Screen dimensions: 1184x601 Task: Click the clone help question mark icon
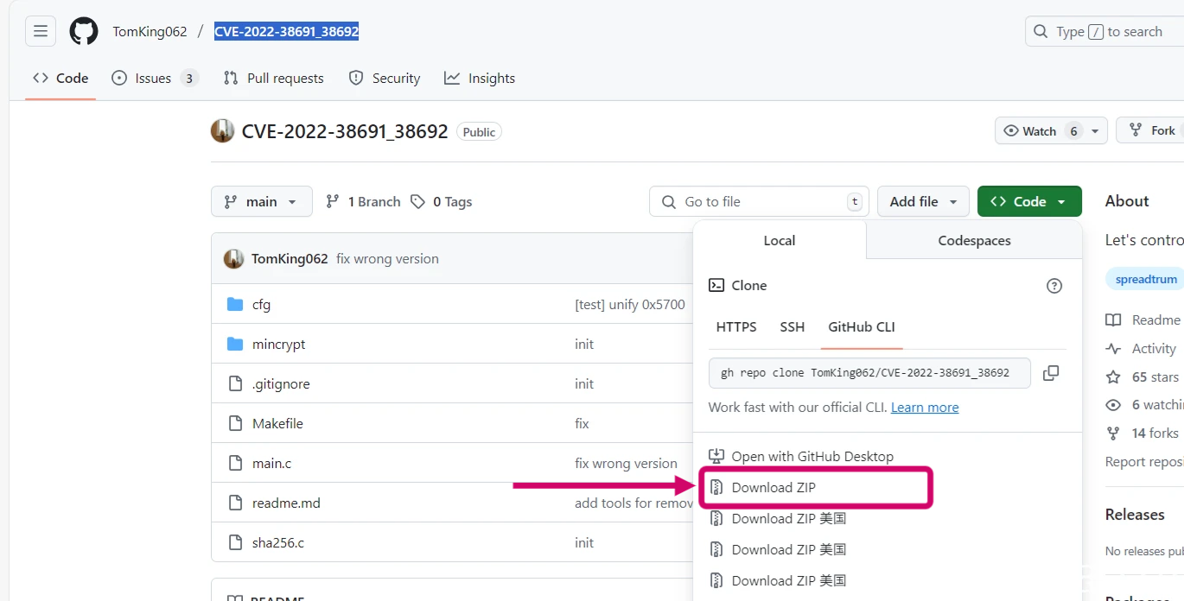pos(1054,286)
